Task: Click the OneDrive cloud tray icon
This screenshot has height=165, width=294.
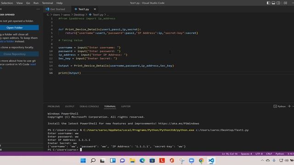Action: pyautogui.click(x=268, y=160)
